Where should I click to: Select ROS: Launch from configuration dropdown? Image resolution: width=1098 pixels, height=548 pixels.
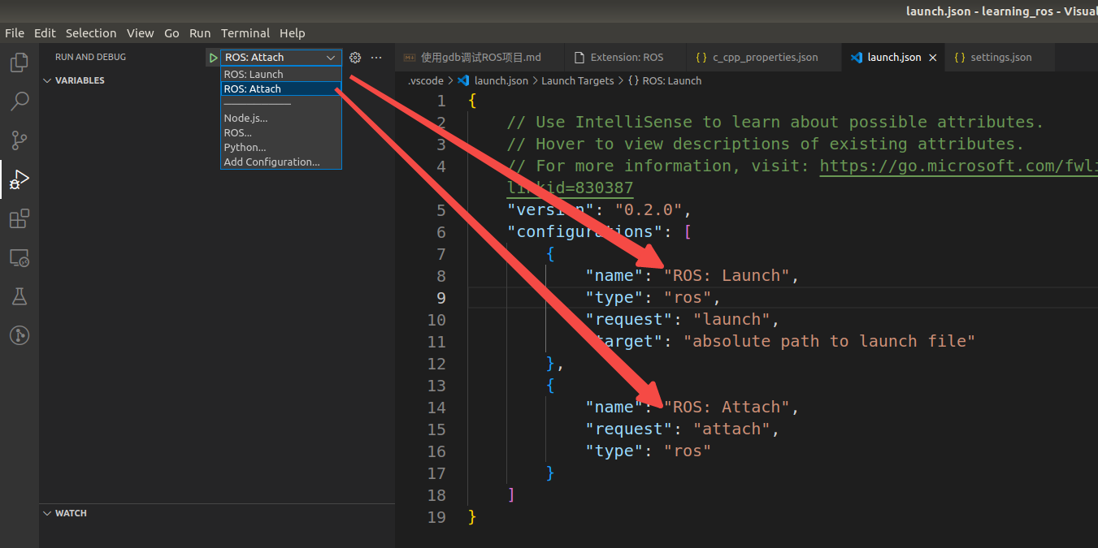click(254, 74)
